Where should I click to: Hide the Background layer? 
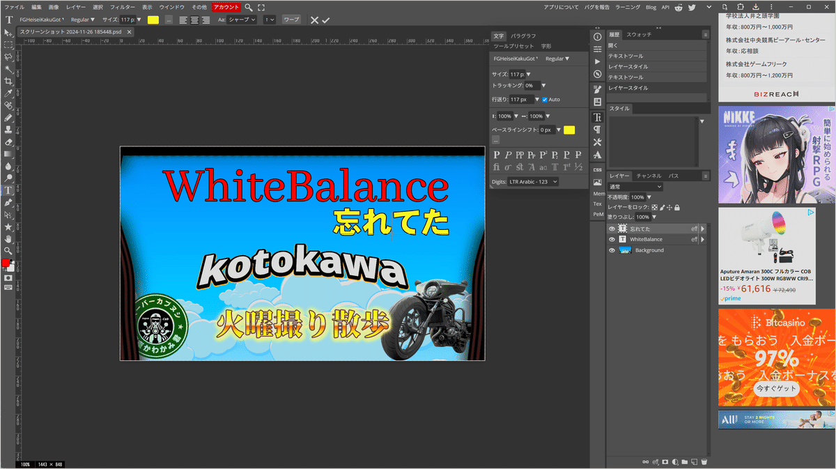(612, 250)
